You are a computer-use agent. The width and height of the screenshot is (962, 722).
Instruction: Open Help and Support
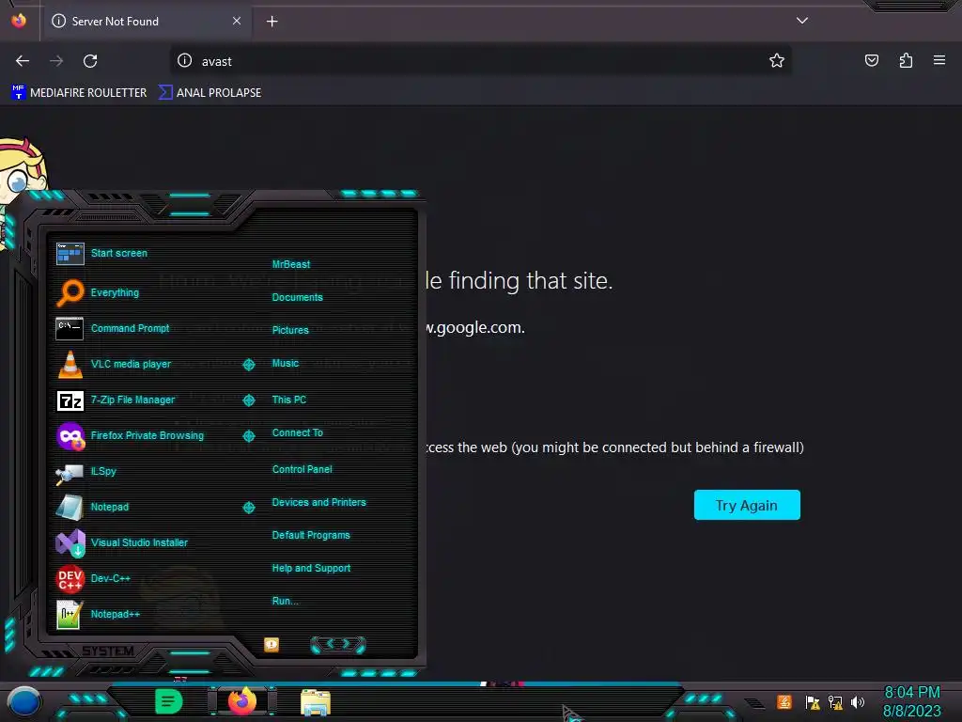311,569
